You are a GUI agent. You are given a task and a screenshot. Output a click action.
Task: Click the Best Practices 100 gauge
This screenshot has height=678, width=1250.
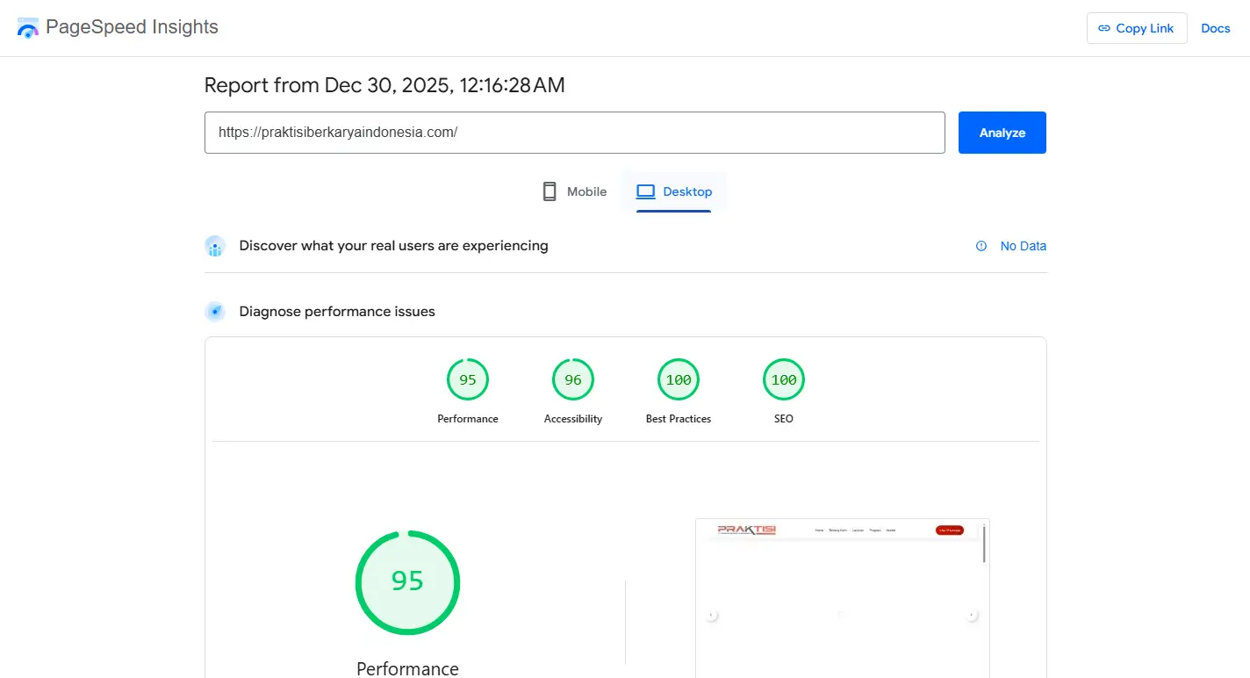coord(678,379)
